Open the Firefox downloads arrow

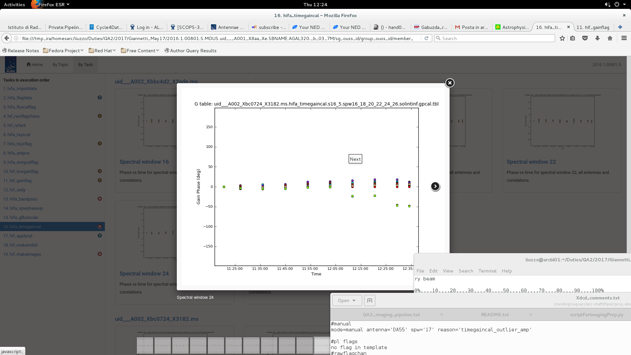[x=597, y=38]
